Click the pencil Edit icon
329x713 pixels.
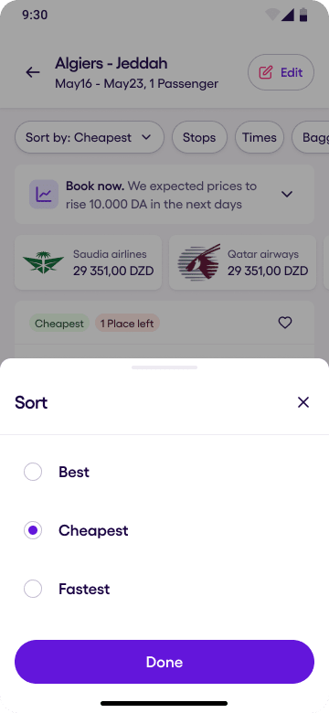point(266,72)
